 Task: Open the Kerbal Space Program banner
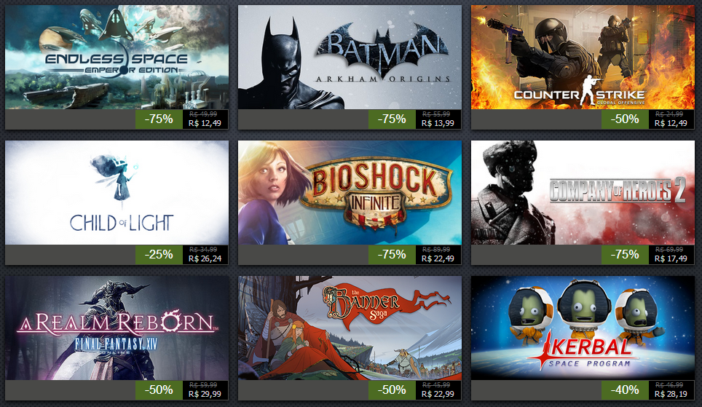[x=583, y=328]
